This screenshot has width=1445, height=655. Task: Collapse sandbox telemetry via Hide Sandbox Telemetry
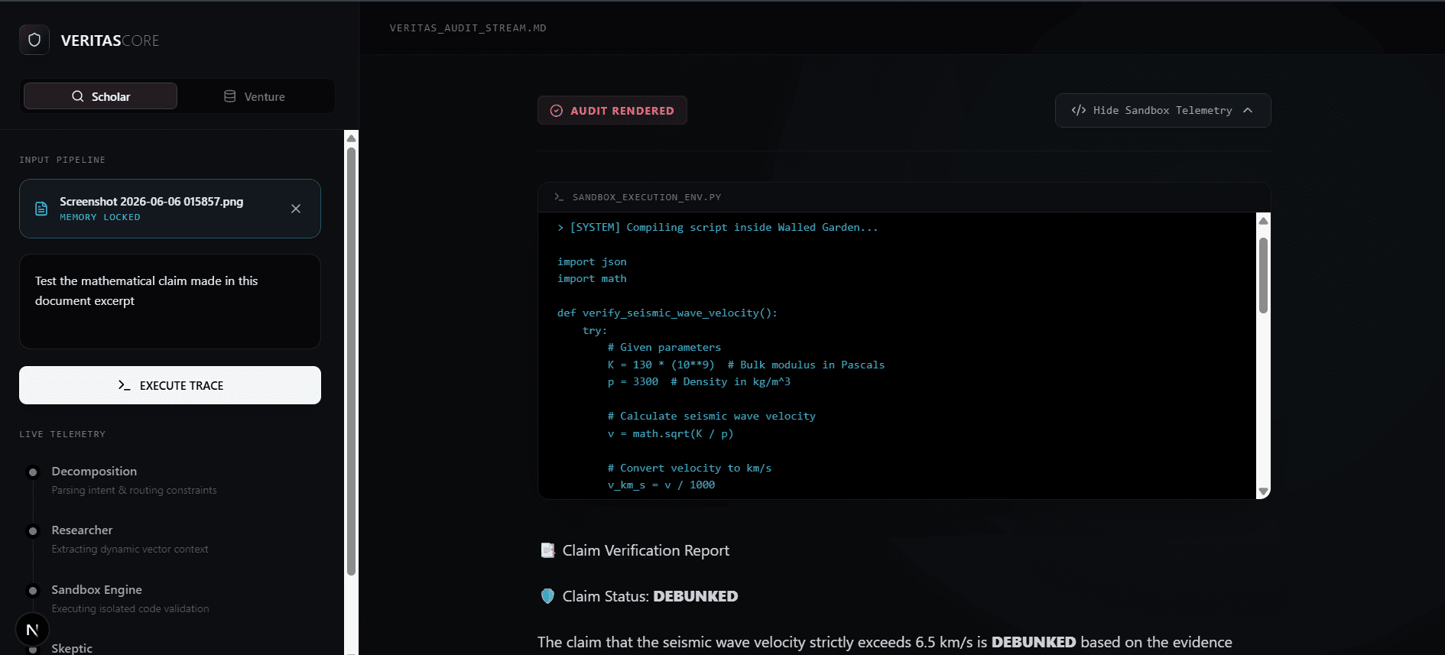(1163, 110)
